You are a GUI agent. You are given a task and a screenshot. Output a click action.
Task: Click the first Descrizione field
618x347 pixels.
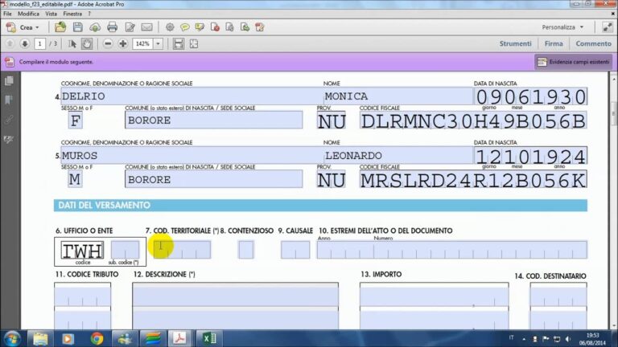point(235,296)
